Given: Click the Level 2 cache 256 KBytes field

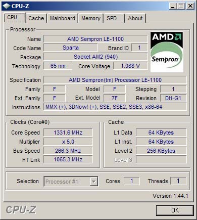Looking at the screenshot, I should point(161,151).
